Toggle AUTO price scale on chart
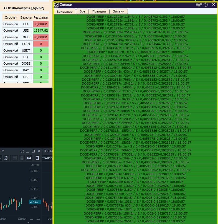 35,165
